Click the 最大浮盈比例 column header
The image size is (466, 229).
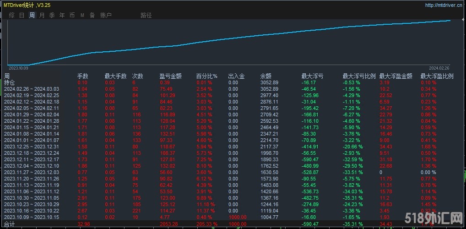pos(437,76)
